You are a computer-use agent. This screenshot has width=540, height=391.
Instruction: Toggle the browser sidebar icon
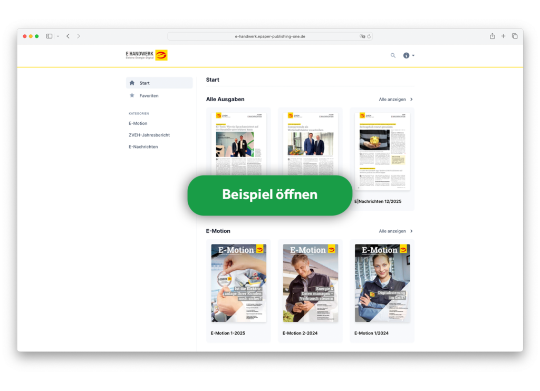pyautogui.click(x=49, y=36)
